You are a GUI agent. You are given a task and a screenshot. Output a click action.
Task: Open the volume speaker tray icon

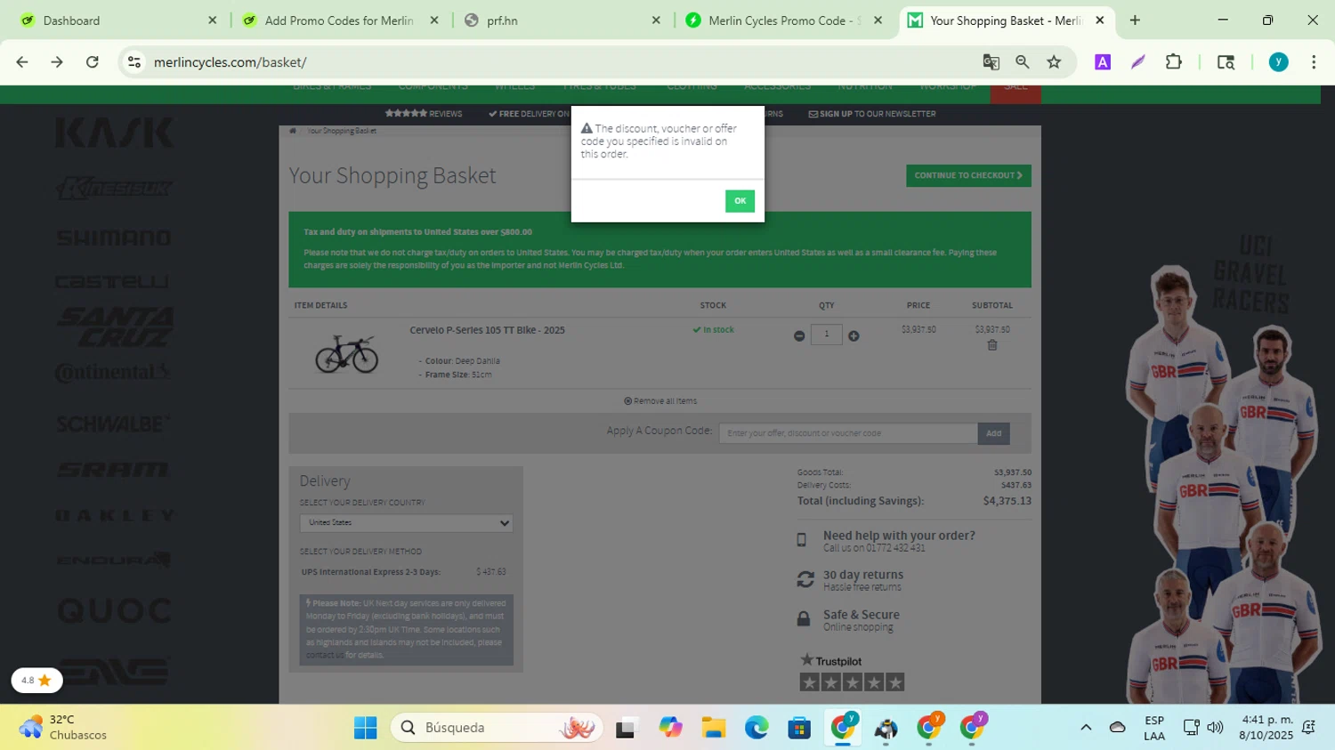pos(1215,728)
